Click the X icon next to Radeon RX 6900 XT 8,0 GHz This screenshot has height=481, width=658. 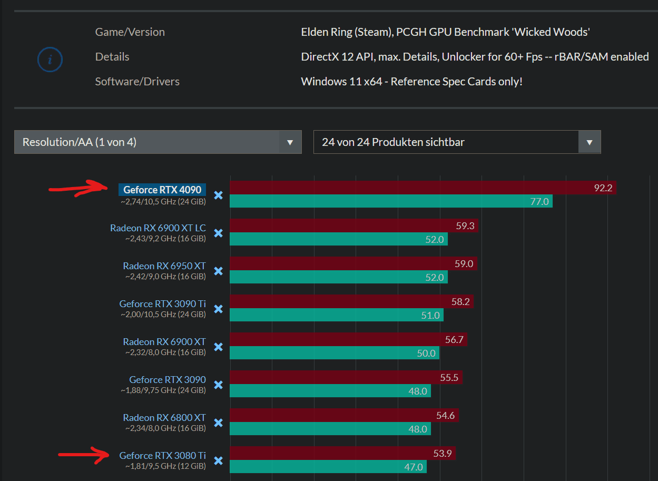(x=219, y=347)
